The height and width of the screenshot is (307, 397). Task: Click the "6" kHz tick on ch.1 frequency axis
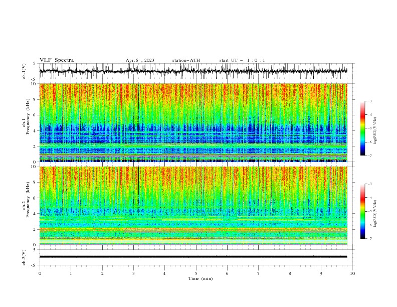point(36,115)
